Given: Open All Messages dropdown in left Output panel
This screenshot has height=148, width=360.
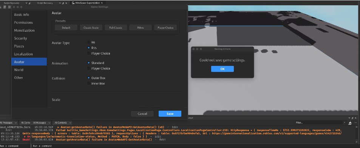Looking at the screenshot, I should click(8, 123).
